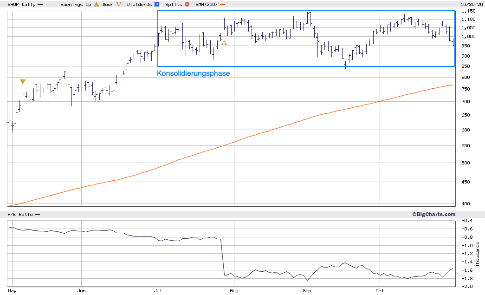This screenshot has height=295, width=485.
Task: Click the -0.4 P/E axis label
Action: [467, 221]
